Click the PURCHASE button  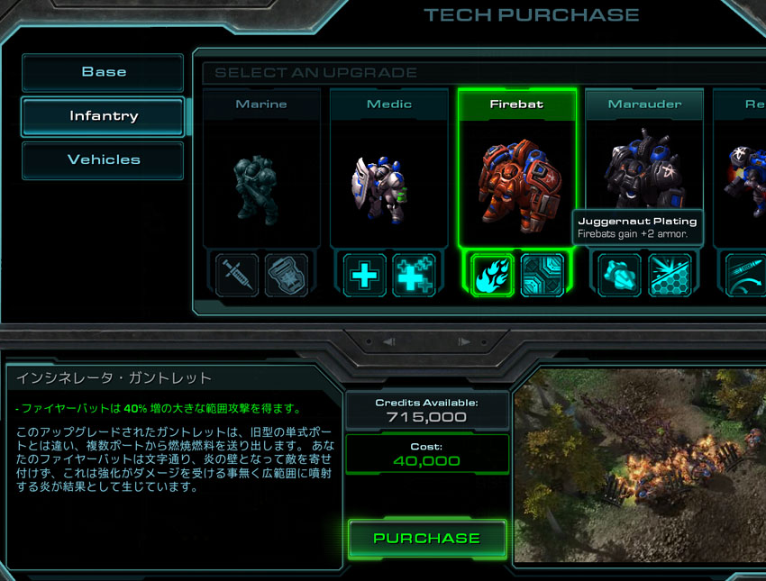[427, 538]
